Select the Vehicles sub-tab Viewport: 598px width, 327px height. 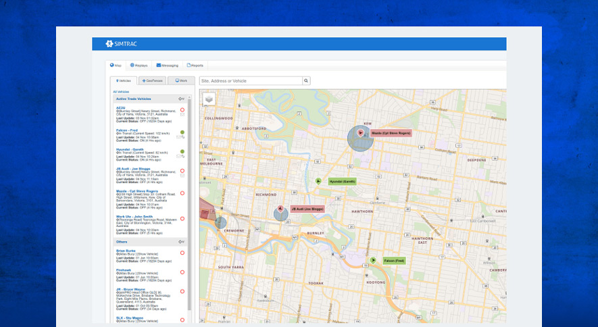click(124, 81)
